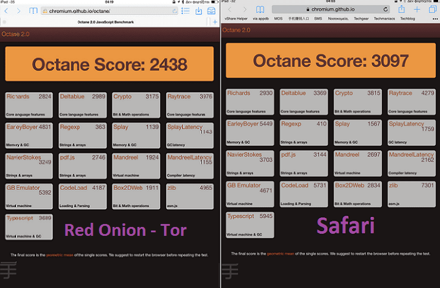Tap forward arrow in Safari toolbar
Screen dimensions: 440x288
pyautogui.click(x=245, y=9)
